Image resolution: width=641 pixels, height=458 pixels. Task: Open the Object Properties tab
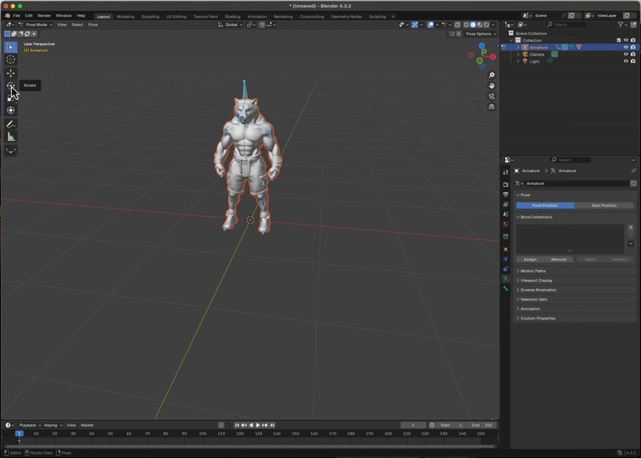(506, 249)
